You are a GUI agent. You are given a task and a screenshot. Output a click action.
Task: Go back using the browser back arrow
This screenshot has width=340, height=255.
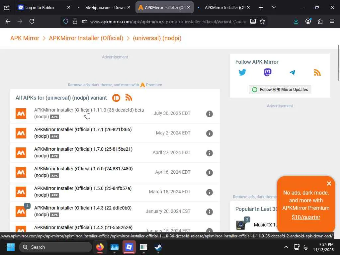click(x=8, y=21)
